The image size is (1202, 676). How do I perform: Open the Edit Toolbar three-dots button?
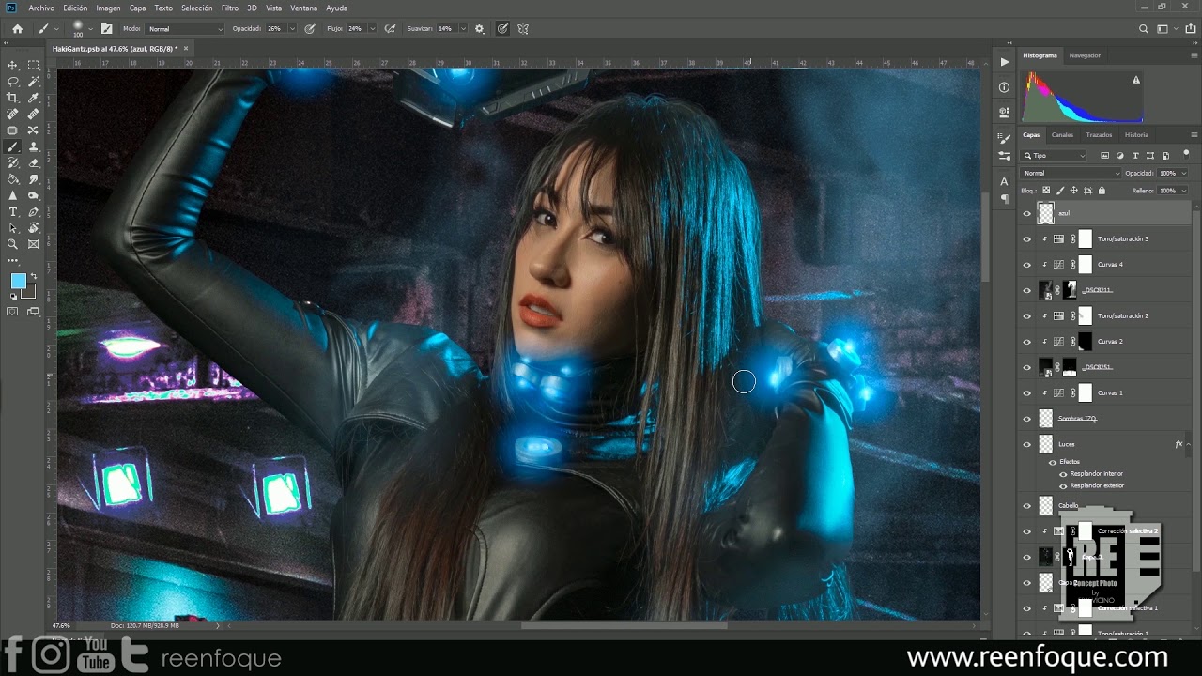coord(13,260)
